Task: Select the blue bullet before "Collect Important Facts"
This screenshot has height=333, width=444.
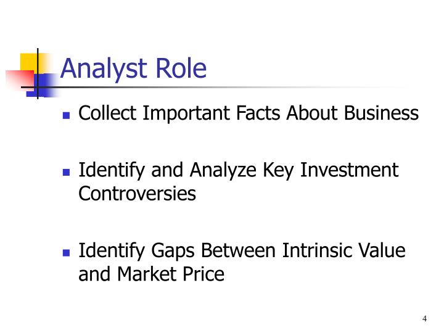Action: coord(66,115)
